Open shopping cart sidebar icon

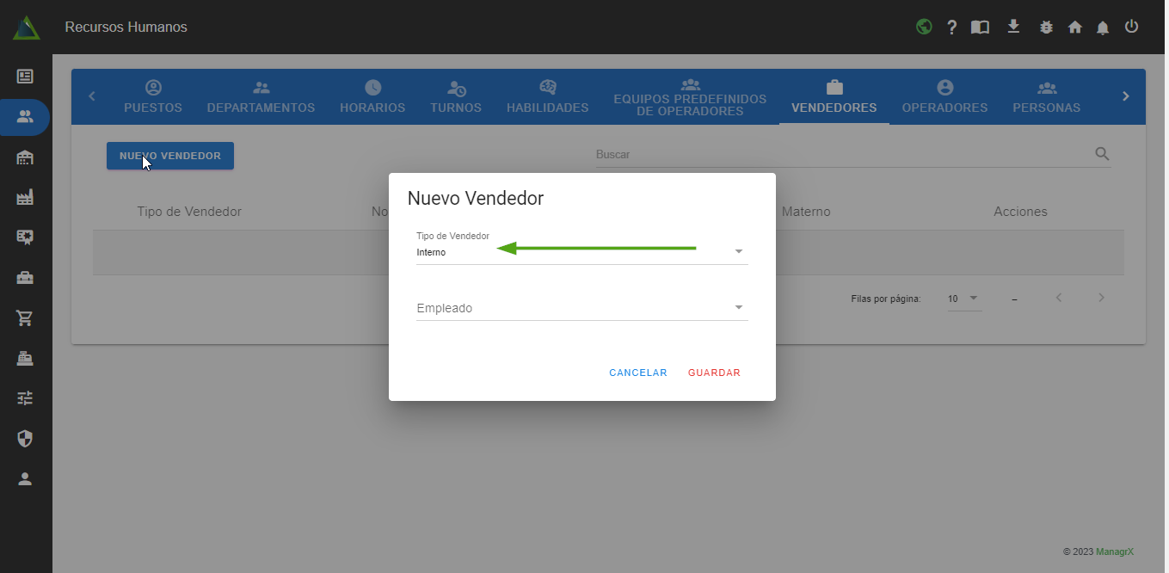(25, 318)
